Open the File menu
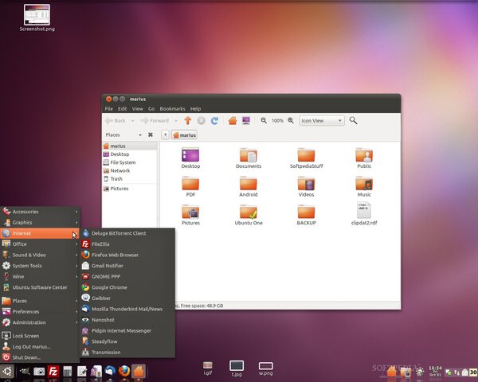 109,109
